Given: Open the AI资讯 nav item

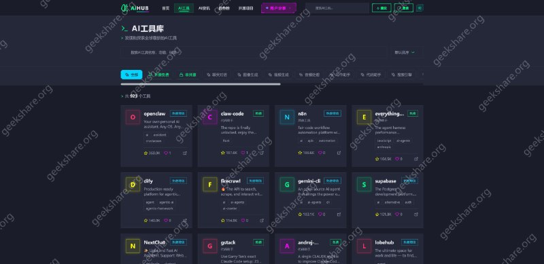Looking at the screenshot, I should point(204,8).
